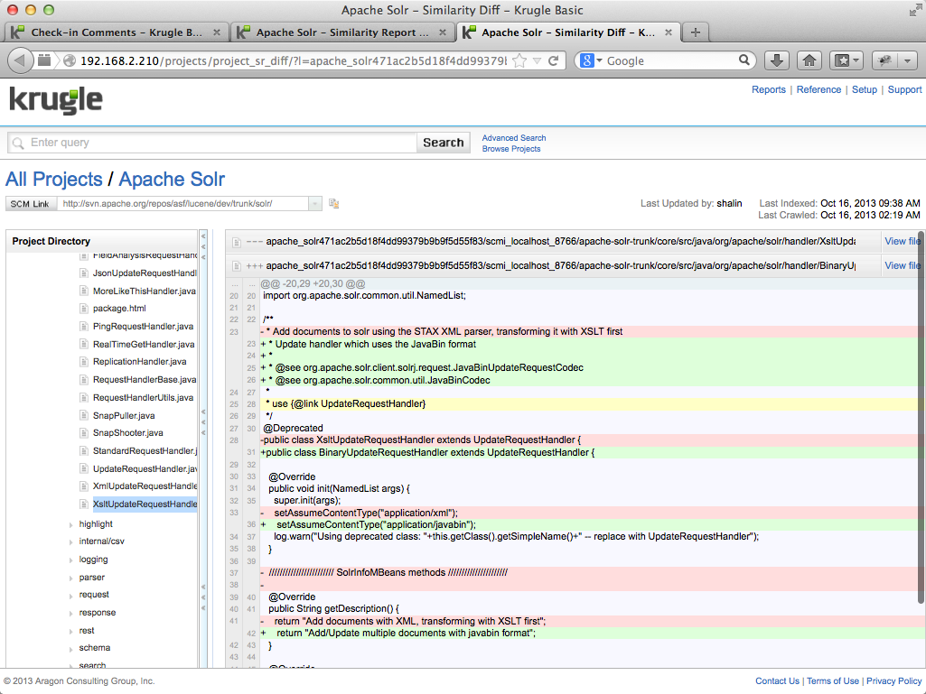Select XsltUpdateRequestHandler in the directory tree
The height and width of the screenshot is (694, 926).
click(145, 504)
